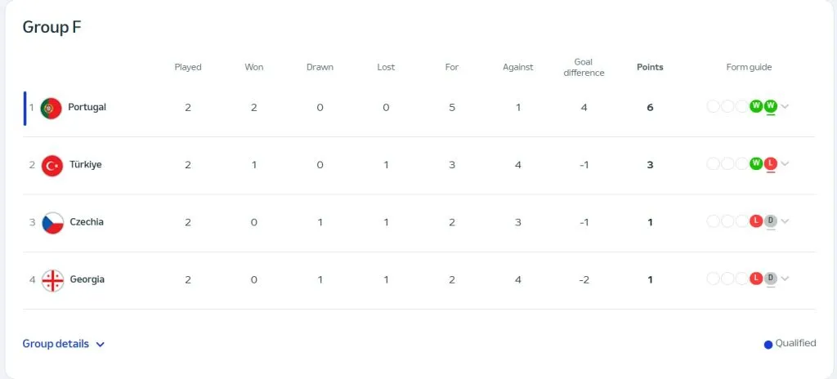Expand Czechia's form guide chevron
837x379 pixels.
click(786, 221)
